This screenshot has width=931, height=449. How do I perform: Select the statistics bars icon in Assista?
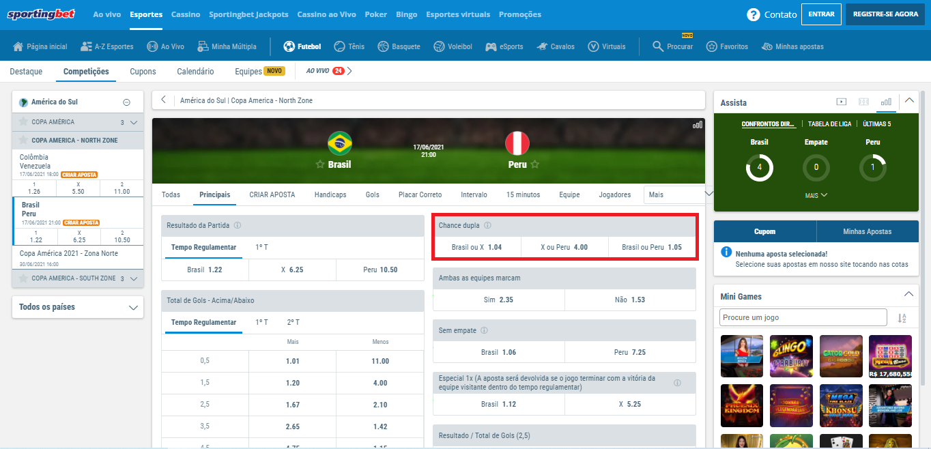point(885,102)
